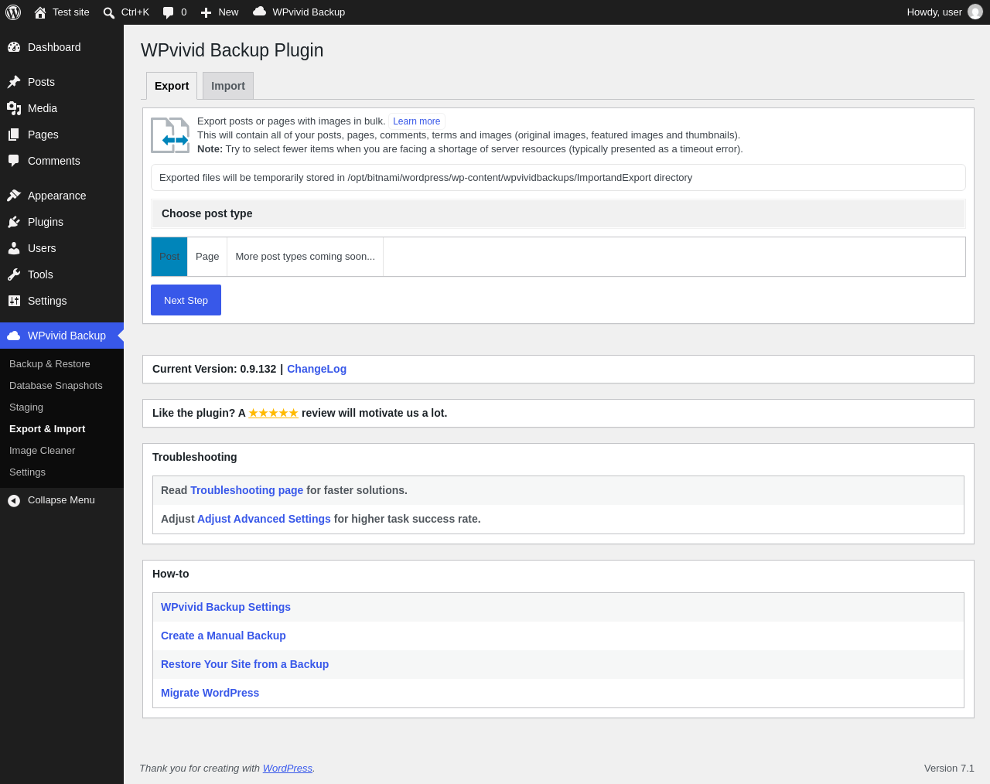Open the Test site home icon
Image resolution: width=990 pixels, height=784 pixels.
[x=40, y=12]
